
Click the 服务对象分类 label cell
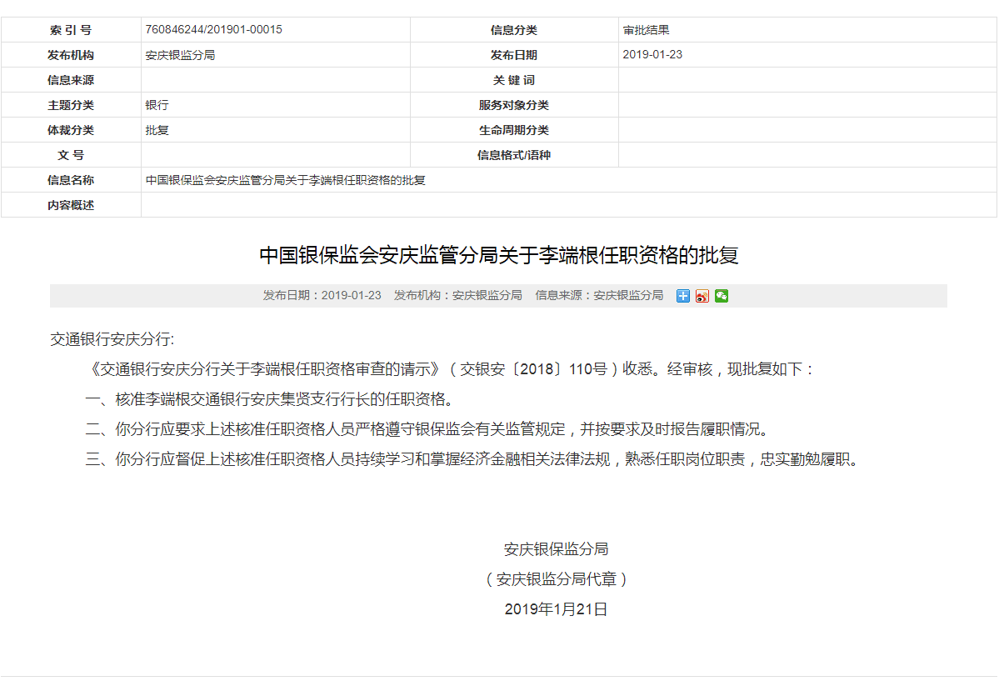pos(514,105)
